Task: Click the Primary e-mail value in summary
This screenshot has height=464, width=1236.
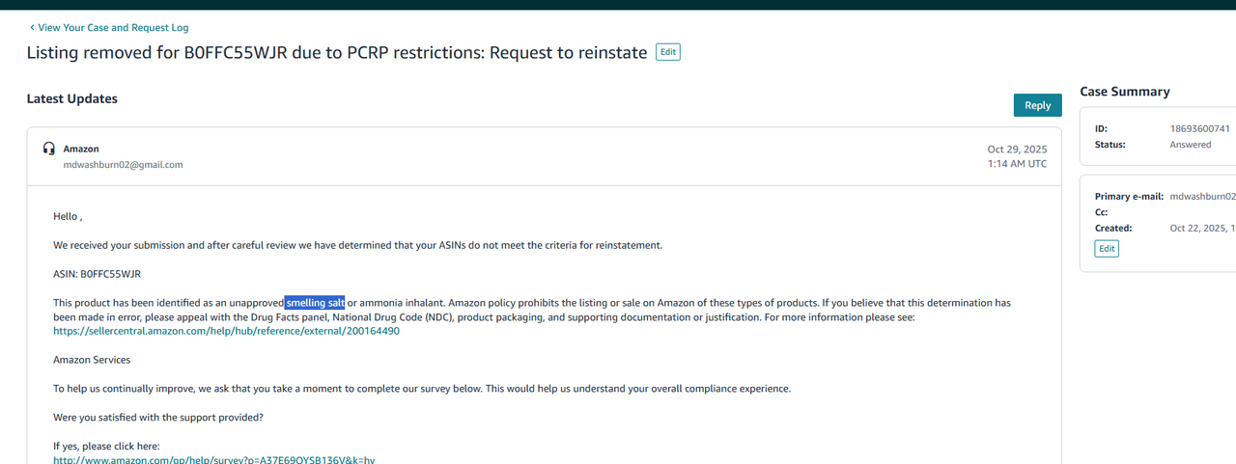Action: tap(1201, 196)
